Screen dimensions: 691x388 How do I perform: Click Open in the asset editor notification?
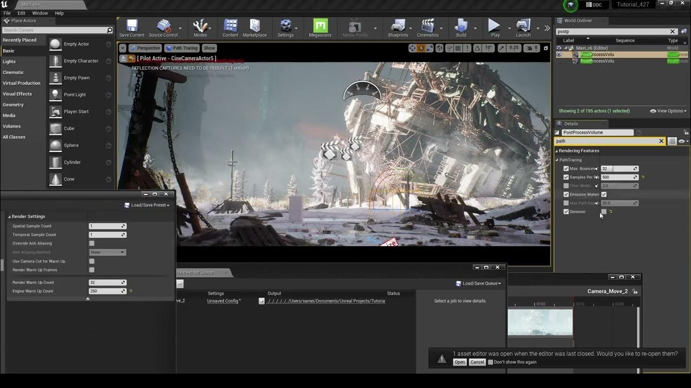459,362
